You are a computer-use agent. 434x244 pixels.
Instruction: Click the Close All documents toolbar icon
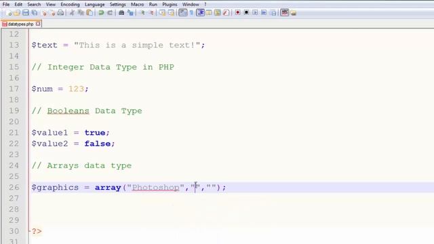[52, 13]
